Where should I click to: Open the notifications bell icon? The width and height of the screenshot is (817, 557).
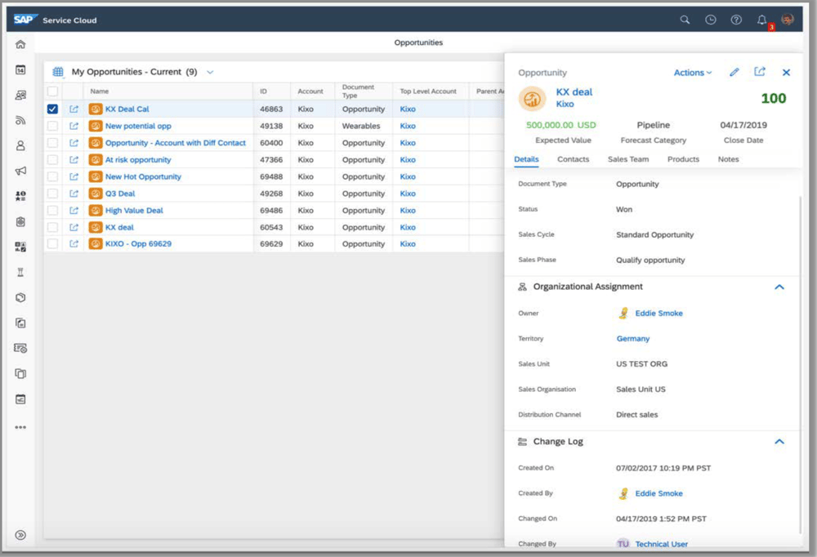click(x=761, y=20)
